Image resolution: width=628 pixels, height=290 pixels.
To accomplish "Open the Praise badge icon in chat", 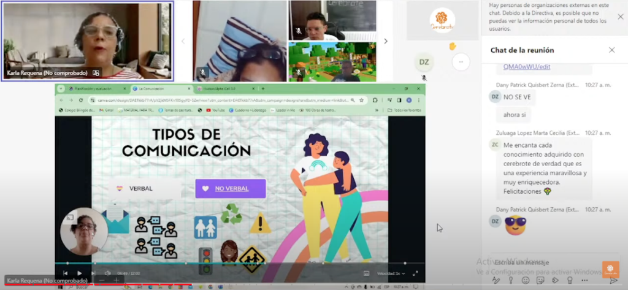I will pos(570,280).
